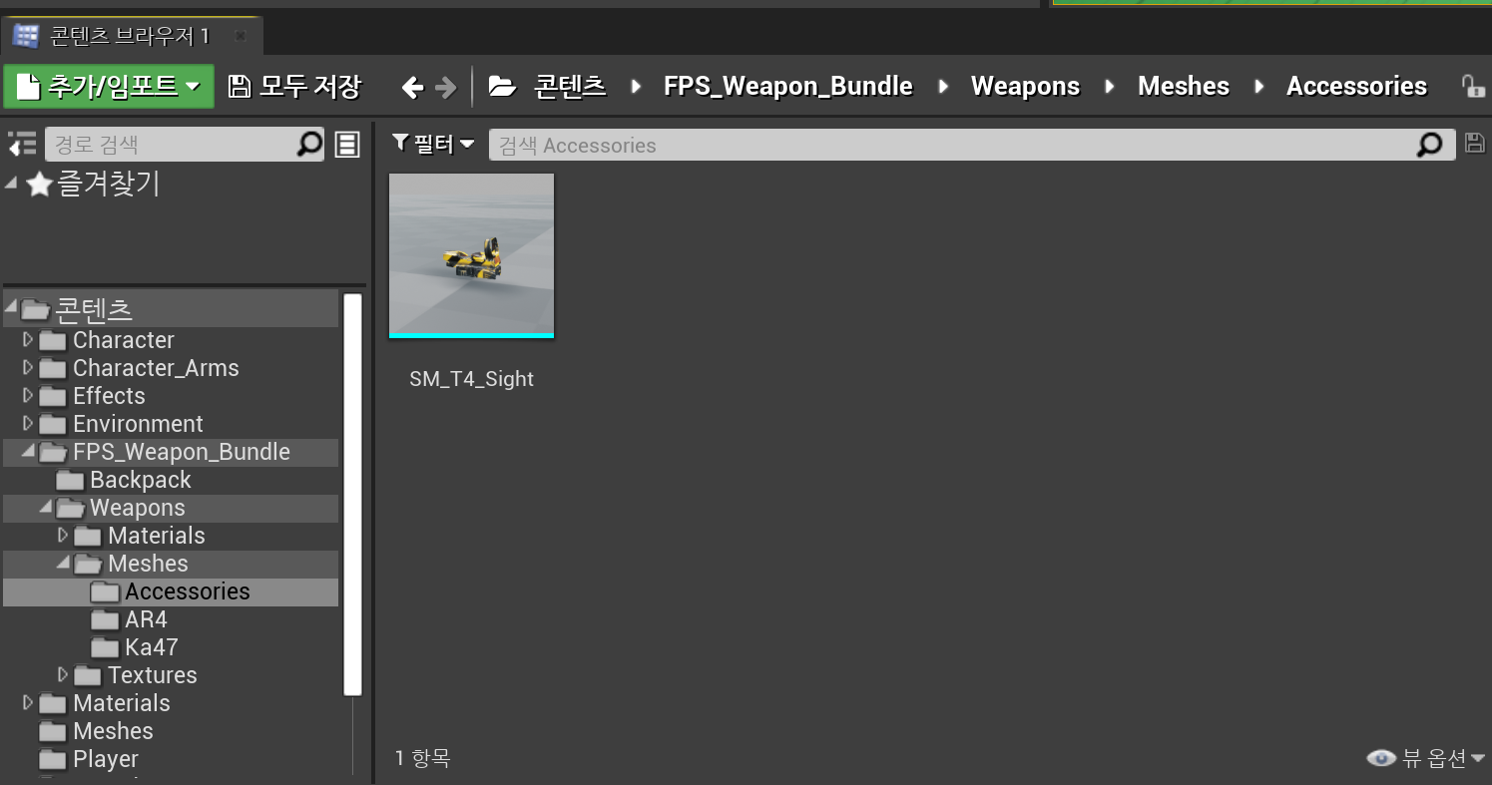Expand the top-level Materials folder arrow
1492x785 pixels.
[28, 703]
